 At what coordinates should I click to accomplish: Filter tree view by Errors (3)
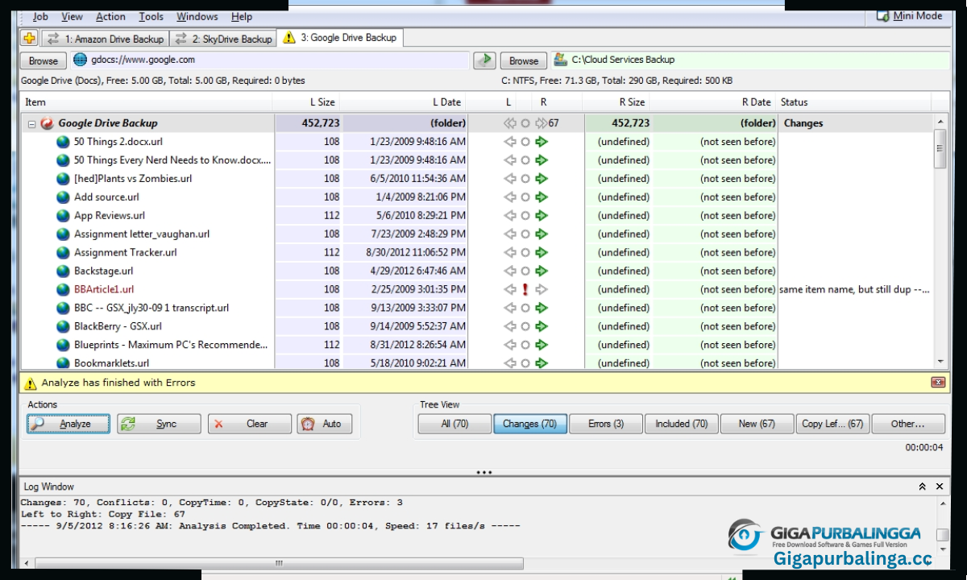coord(606,424)
